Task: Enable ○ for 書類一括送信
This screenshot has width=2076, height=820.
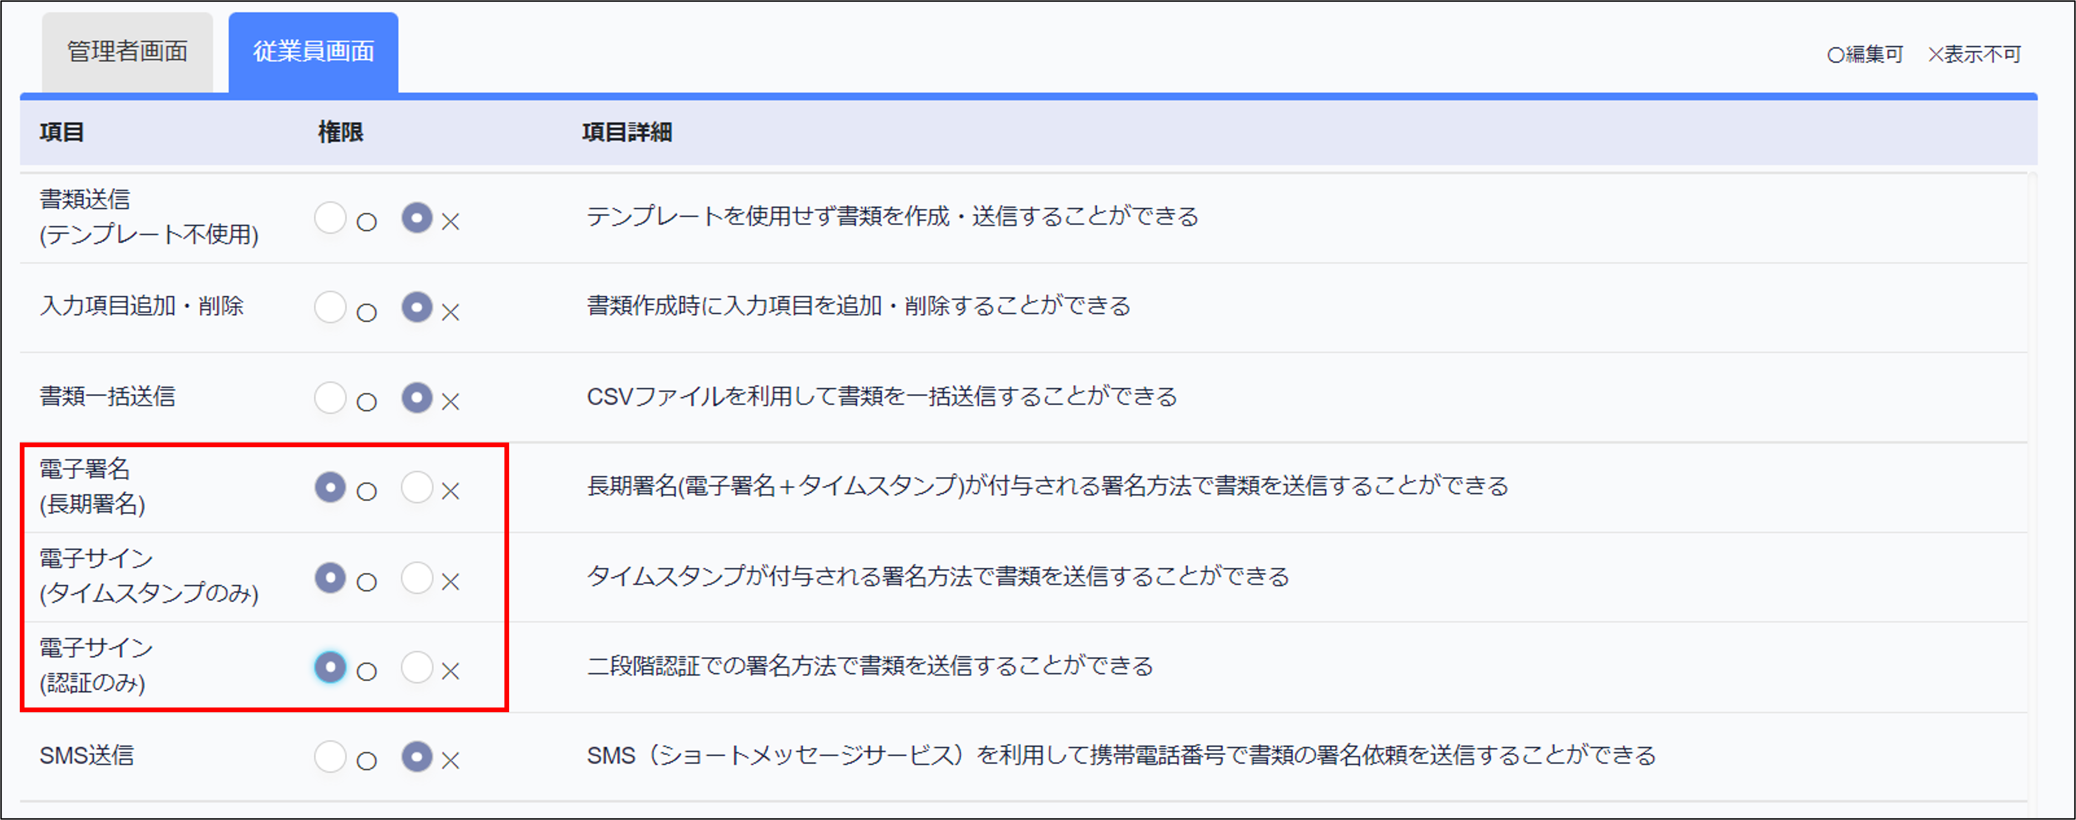Action: coord(331,398)
